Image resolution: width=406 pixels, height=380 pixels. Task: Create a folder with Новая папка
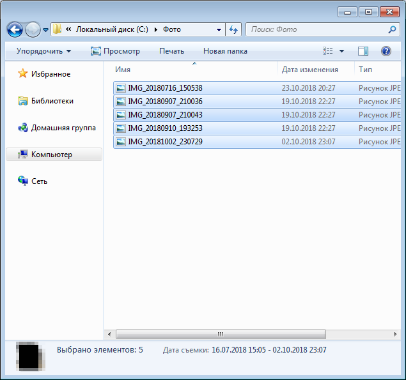point(225,51)
